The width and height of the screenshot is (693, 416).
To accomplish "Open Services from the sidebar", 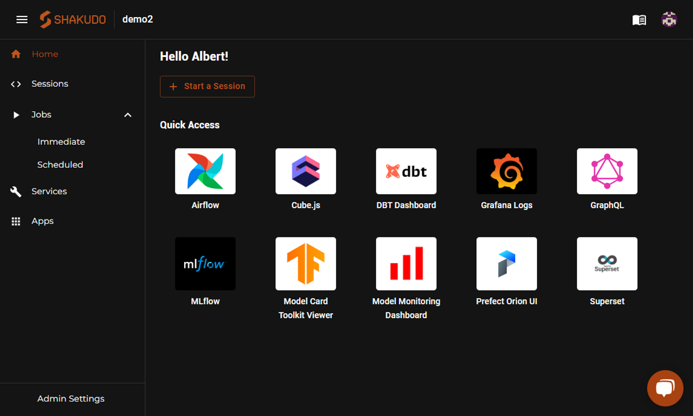I will pyautogui.click(x=49, y=191).
